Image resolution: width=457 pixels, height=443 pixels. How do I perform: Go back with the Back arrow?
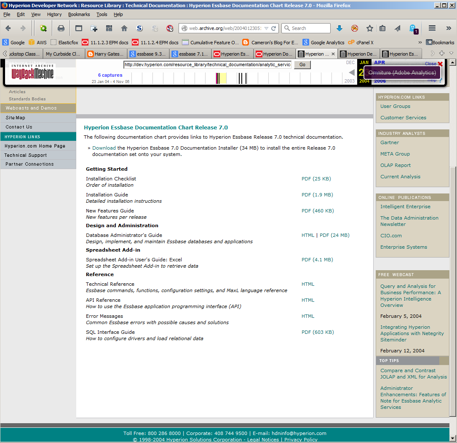tap(8, 28)
